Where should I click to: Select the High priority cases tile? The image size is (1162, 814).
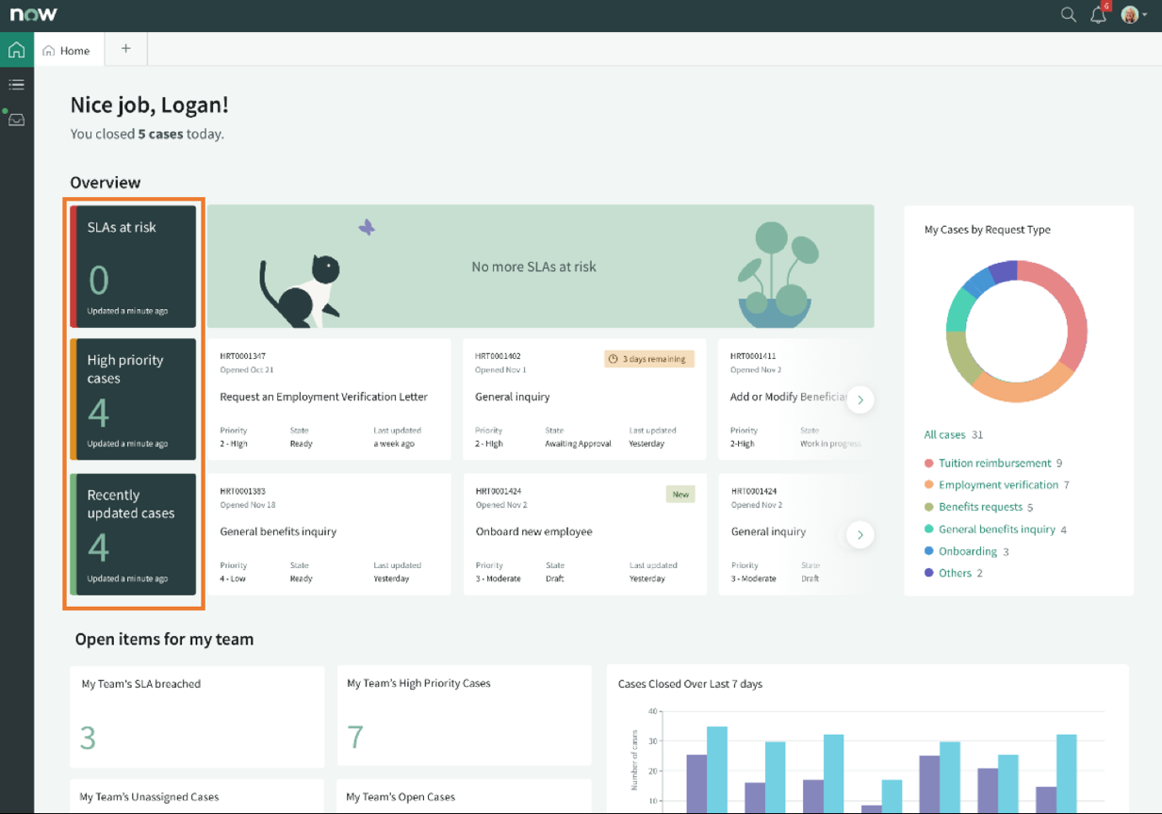pyautogui.click(x=133, y=399)
